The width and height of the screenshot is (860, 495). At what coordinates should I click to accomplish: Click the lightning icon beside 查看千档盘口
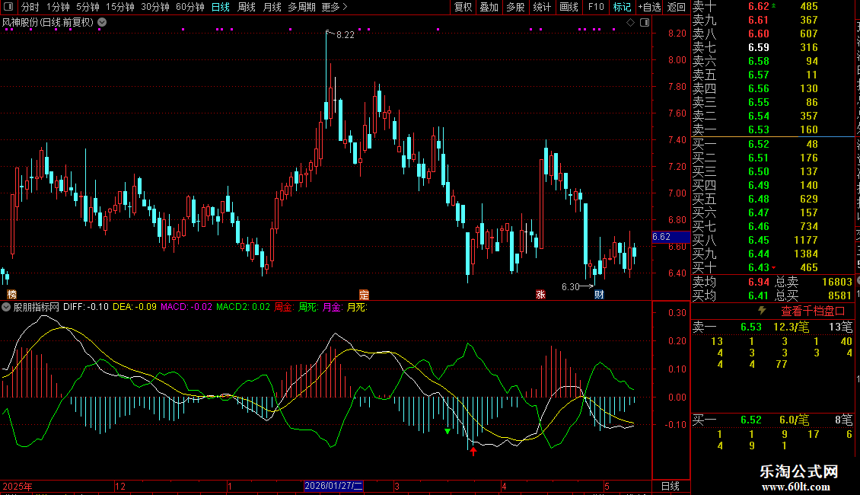[x=762, y=311]
